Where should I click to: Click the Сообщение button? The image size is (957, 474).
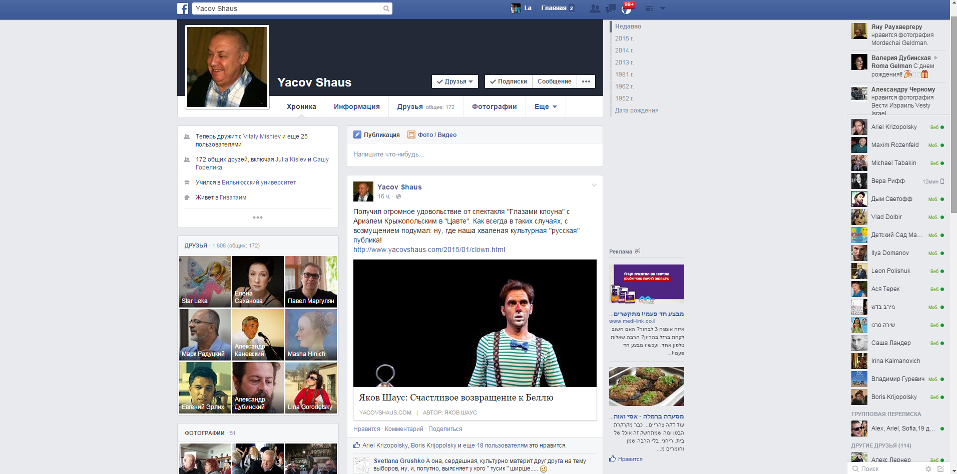pyautogui.click(x=554, y=81)
